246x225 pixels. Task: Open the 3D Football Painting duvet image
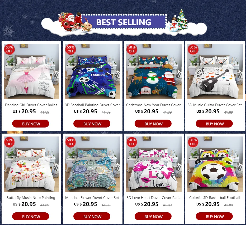point(93,71)
